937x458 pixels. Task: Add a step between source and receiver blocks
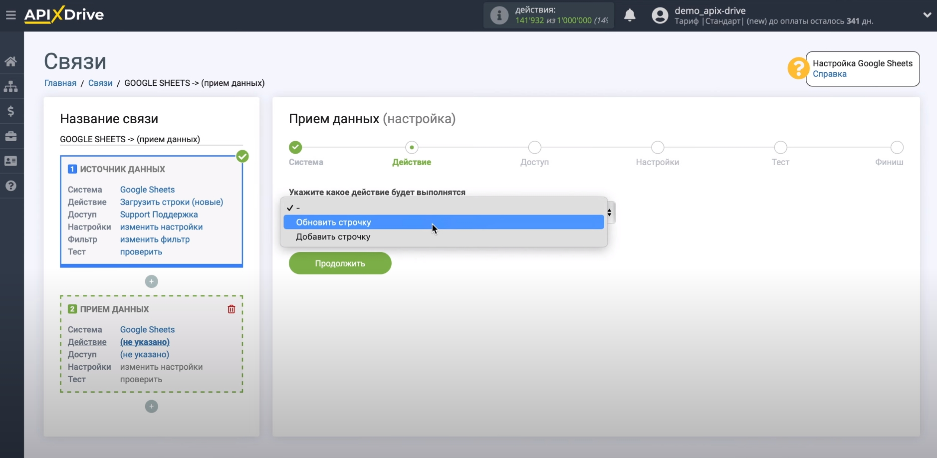pos(152,281)
